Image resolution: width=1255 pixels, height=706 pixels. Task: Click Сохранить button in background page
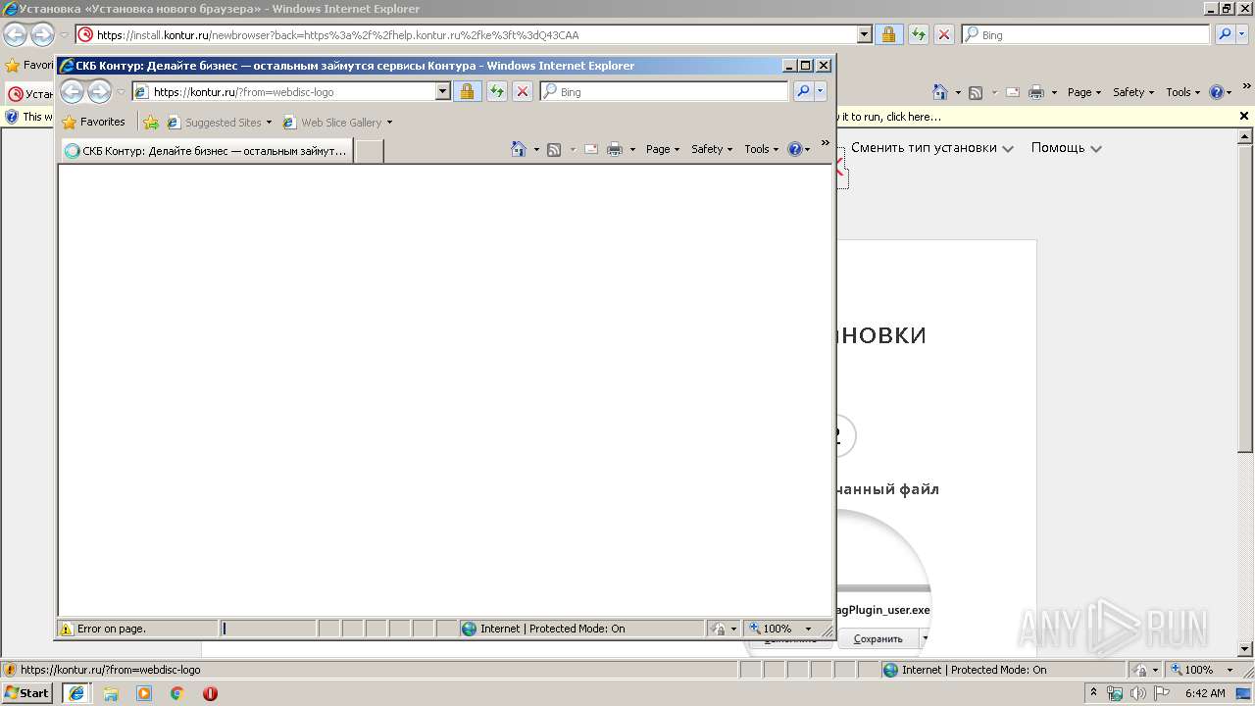[878, 638]
